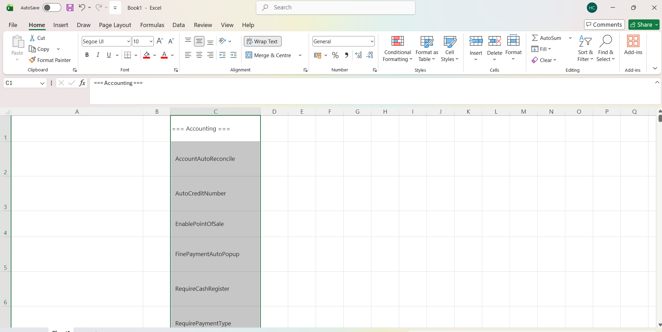Click the Increase Font Size icon
The width and height of the screenshot is (662, 332).
(160, 41)
